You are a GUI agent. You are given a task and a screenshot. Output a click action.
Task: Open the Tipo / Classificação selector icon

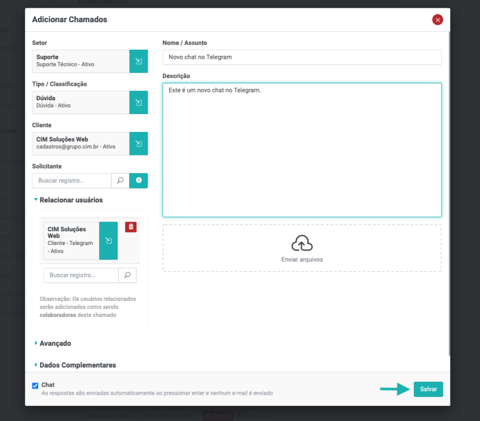(x=139, y=102)
